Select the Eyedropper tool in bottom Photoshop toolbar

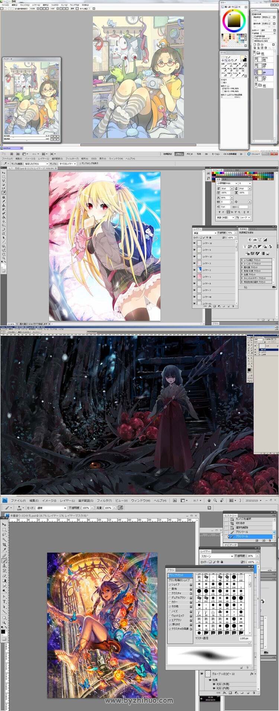point(4,549)
